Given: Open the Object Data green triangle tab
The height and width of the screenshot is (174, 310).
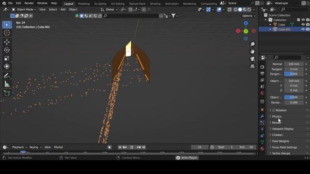Looking at the screenshot, I should click(x=262, y=142).
